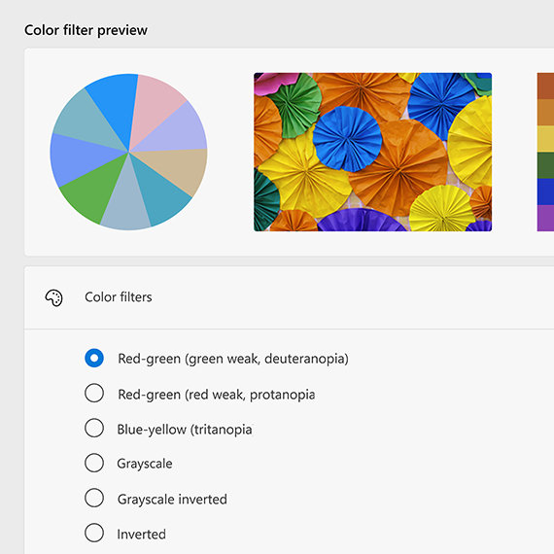Click the yellow strip in color bars

pyautogui.click(x=545, y=139)
